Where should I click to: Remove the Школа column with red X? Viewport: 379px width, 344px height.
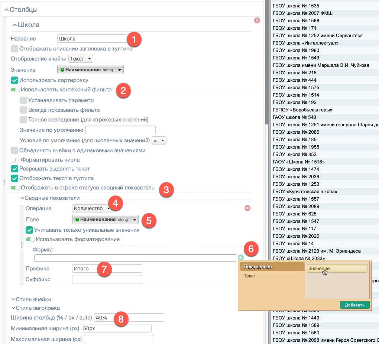coord(257,20)
